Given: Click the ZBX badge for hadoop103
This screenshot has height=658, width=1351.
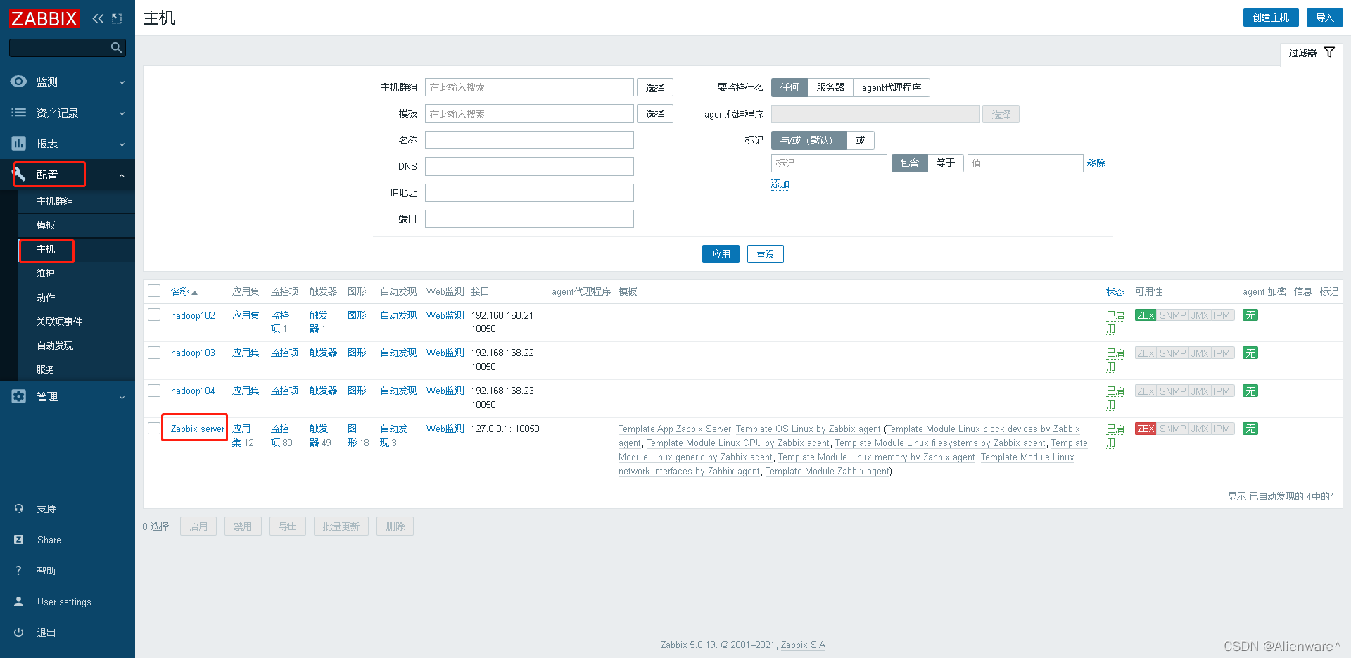Looking at the screenshot, I should [x=1146, y=353].
